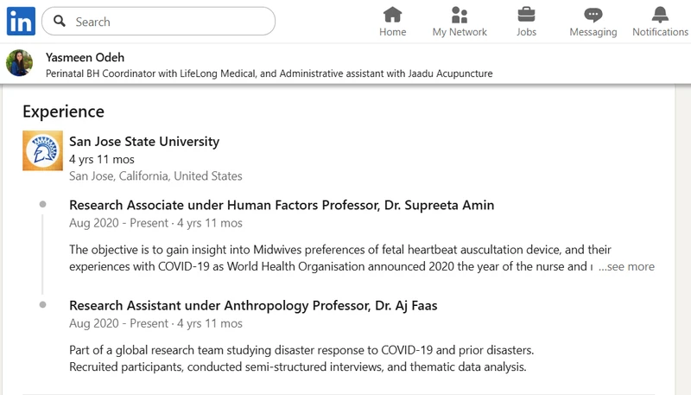Expand description with '...see more'

pyautogui.click(x=626, y=267)
